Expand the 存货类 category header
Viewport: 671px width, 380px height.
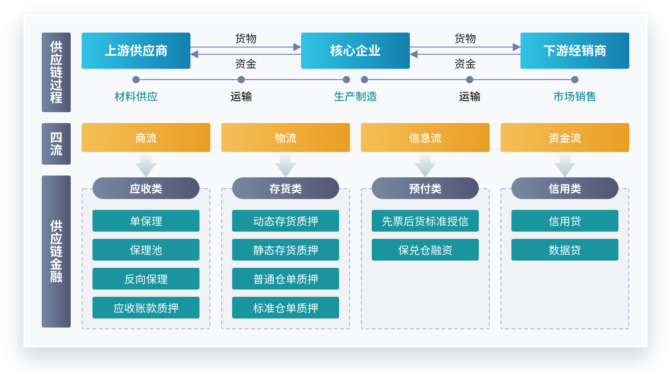coord(285,188)
